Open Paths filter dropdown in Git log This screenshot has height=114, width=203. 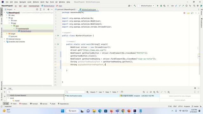click(x=115, y=92)
